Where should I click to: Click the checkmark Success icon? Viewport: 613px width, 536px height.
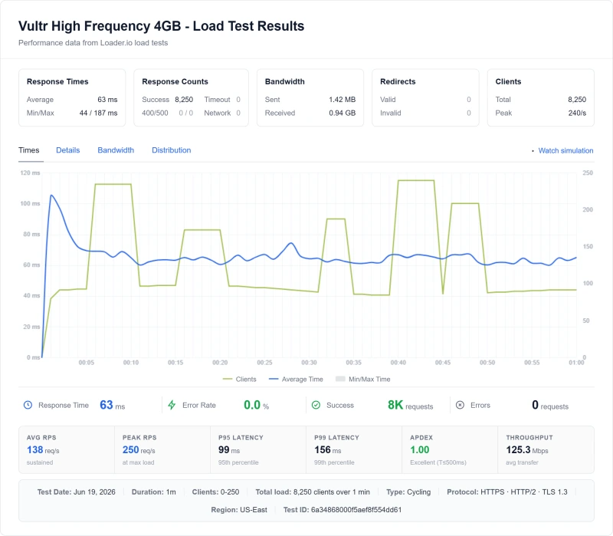(316, 405)
